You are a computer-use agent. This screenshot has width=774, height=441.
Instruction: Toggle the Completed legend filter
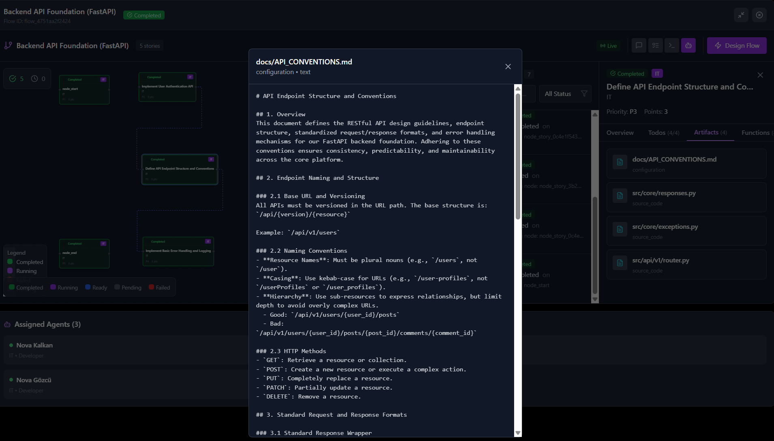click(26, 288)
